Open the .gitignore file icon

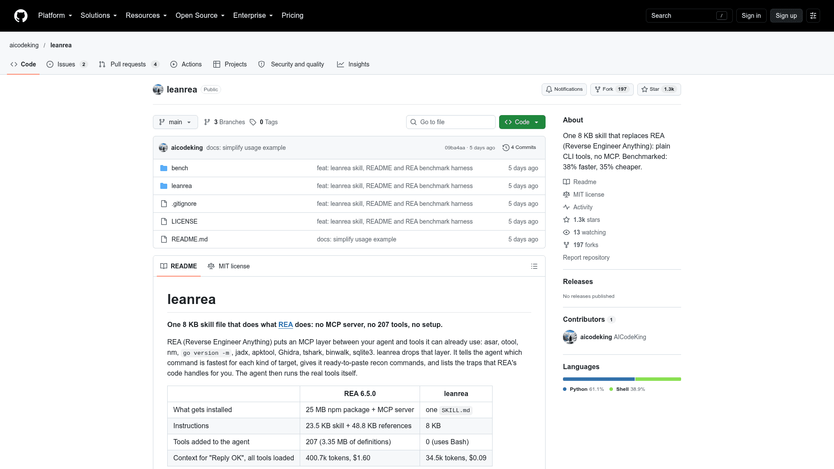(x=164, y=204)
